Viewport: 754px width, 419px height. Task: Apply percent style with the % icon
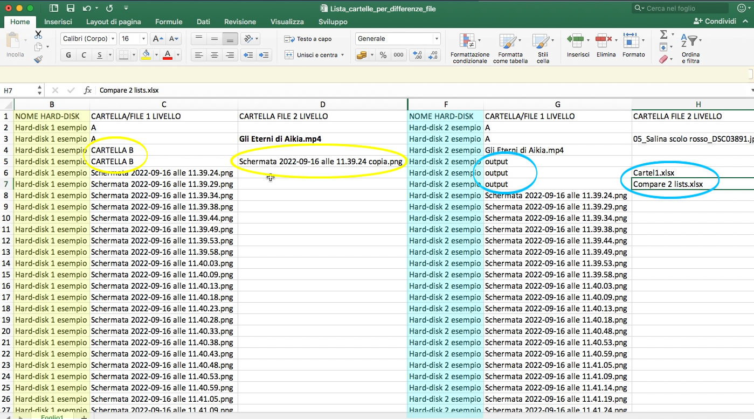tap(383, 55)
